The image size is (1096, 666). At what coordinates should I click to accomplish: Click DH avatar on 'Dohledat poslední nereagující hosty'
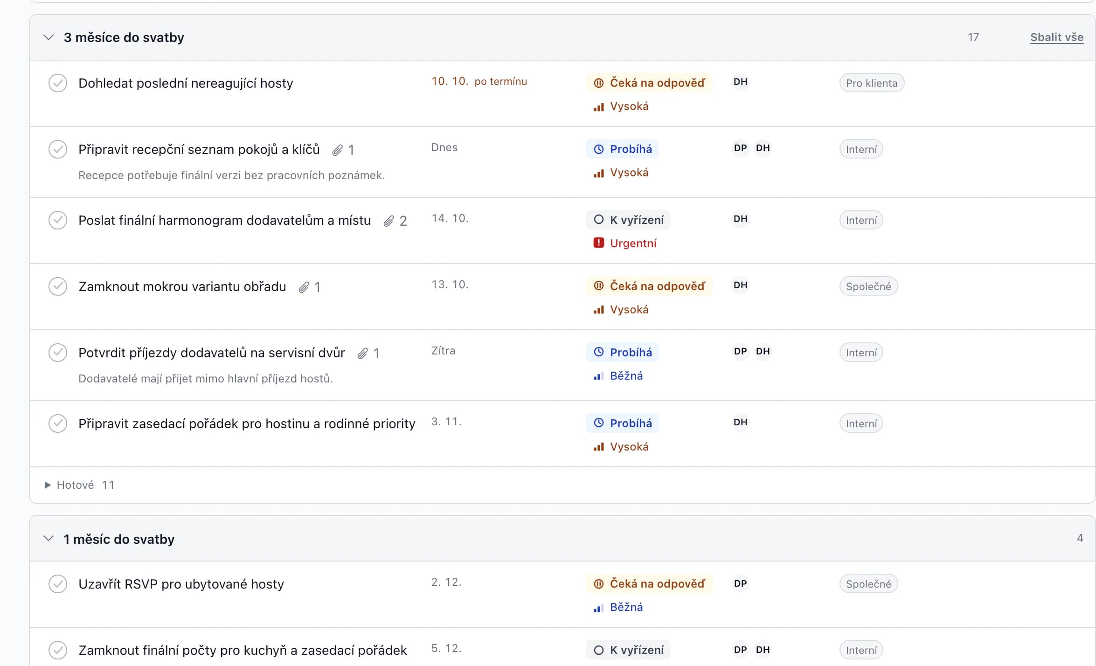coord(741,82)
